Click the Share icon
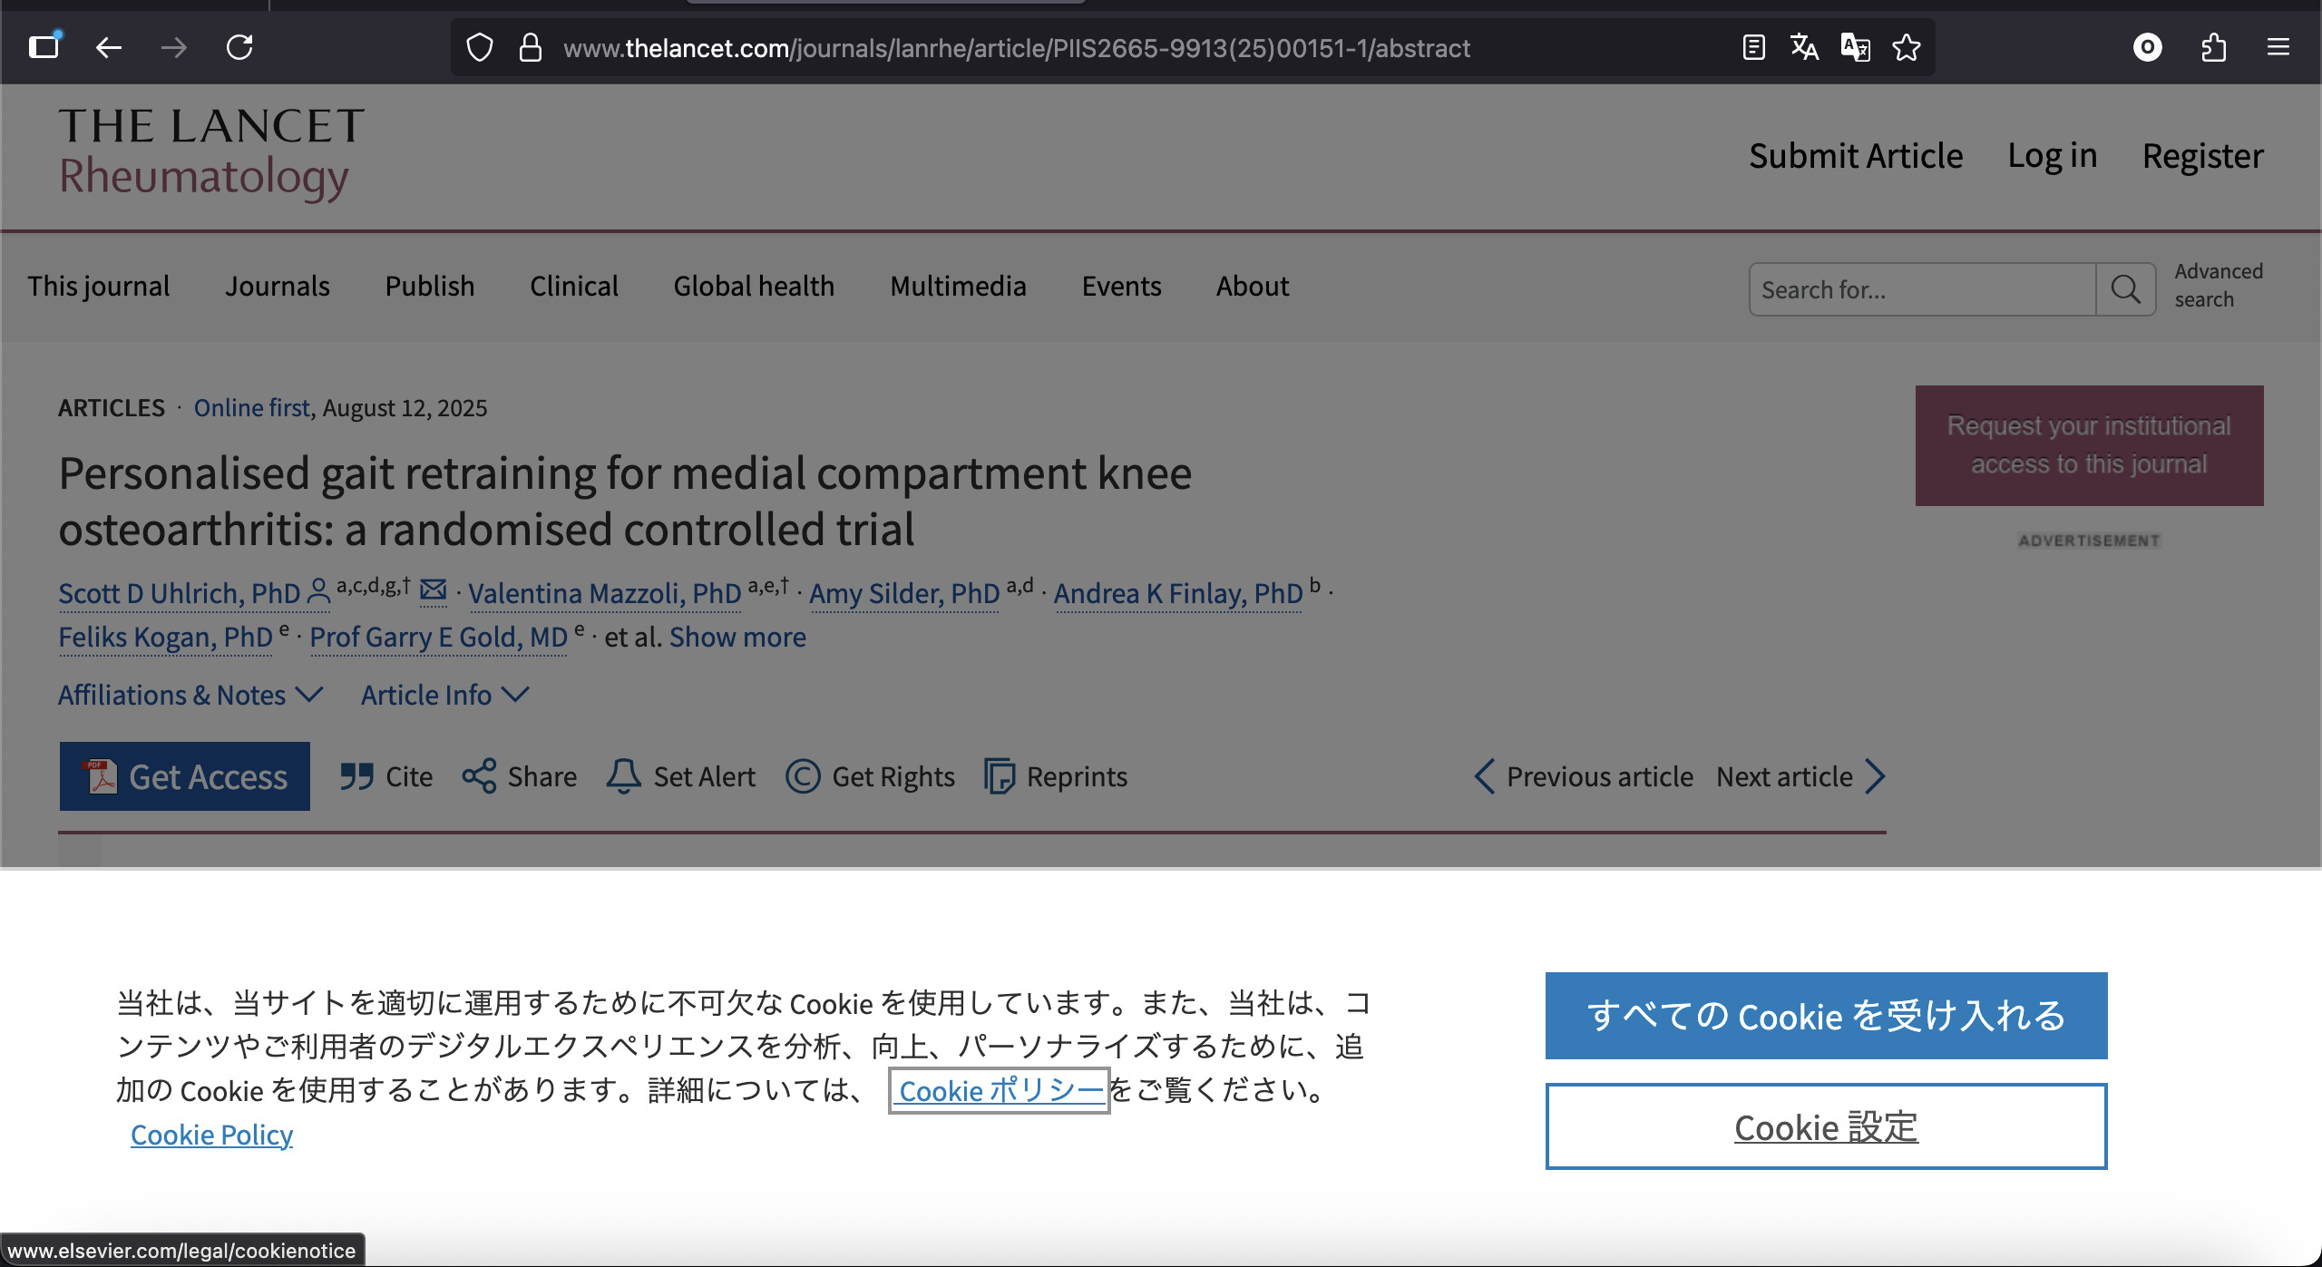 point(479,776)
